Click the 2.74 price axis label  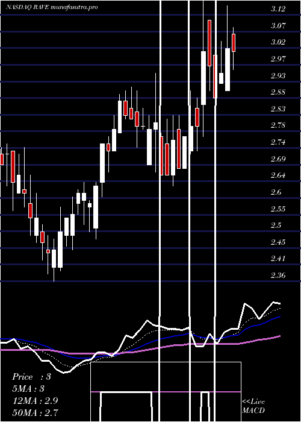[278, 142]
